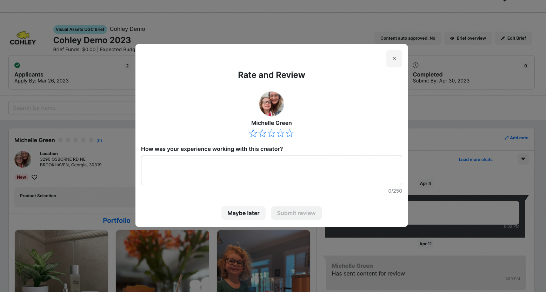Click the Michelle Green name in the profile card

click(x=35, y=140)
